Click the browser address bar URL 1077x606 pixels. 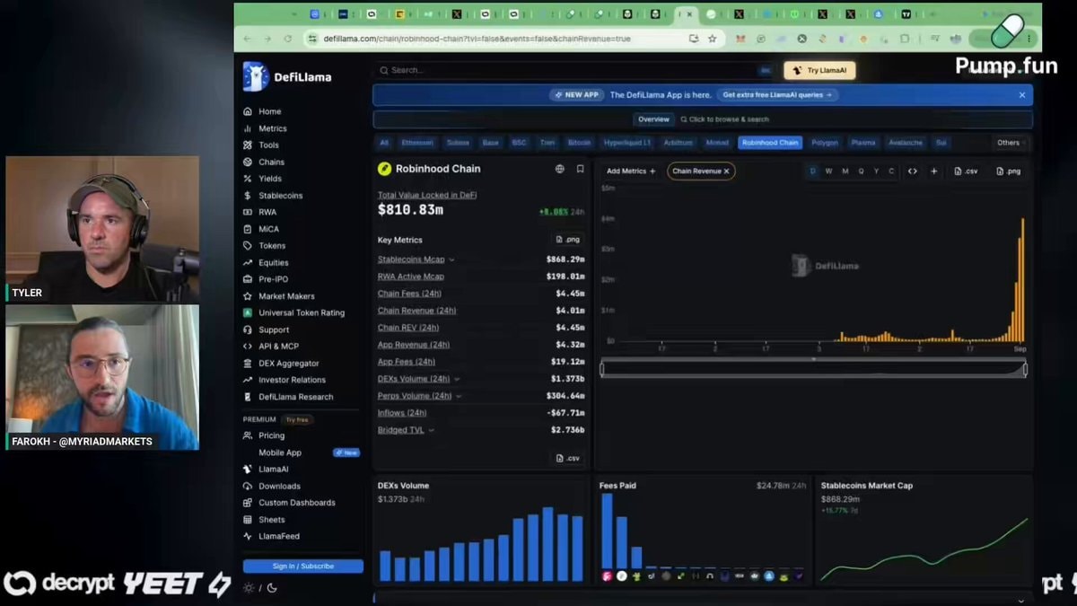pyautogui.click(x=477, y=39)
